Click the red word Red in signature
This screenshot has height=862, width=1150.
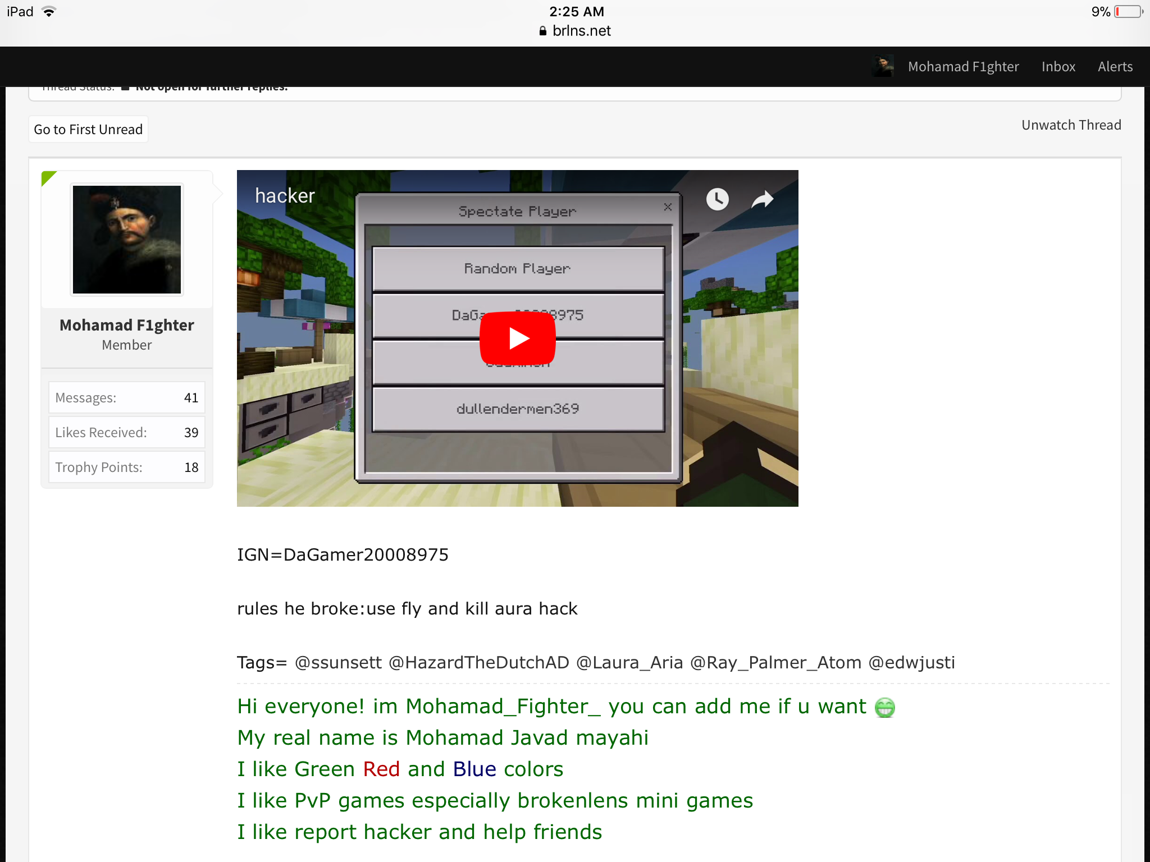(x=381, y=769)
